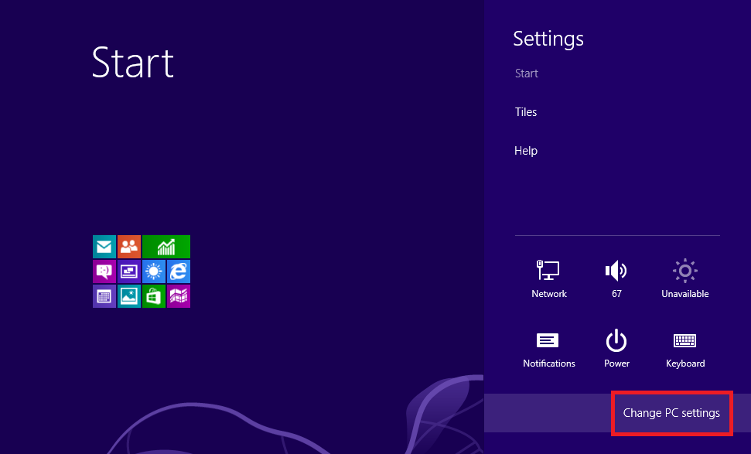Open the Mail envelope tile

tap(104, 247)
